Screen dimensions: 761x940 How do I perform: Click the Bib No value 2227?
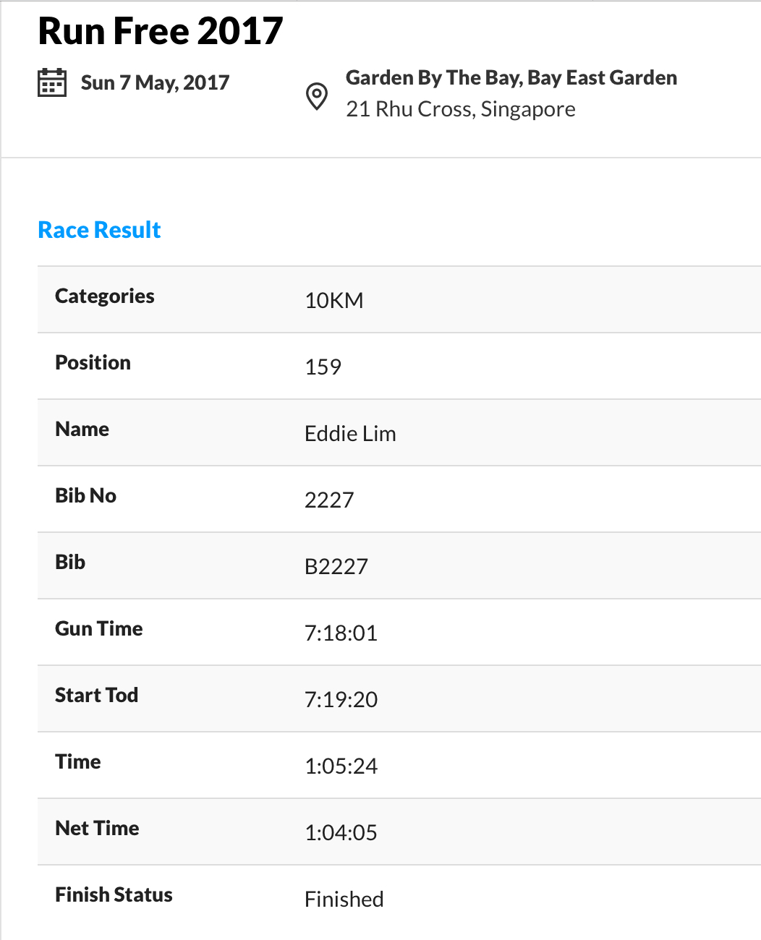click(329, 500)
